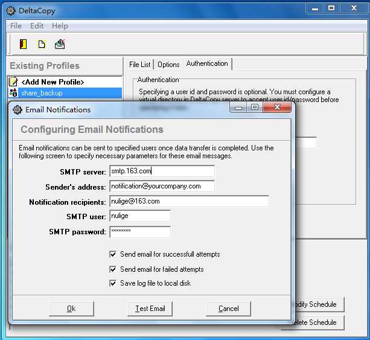The width and height of the screenshot is (370, 340).
Task: Toggle Send email for failed attempts checkbox
Action: pos(113,269)
